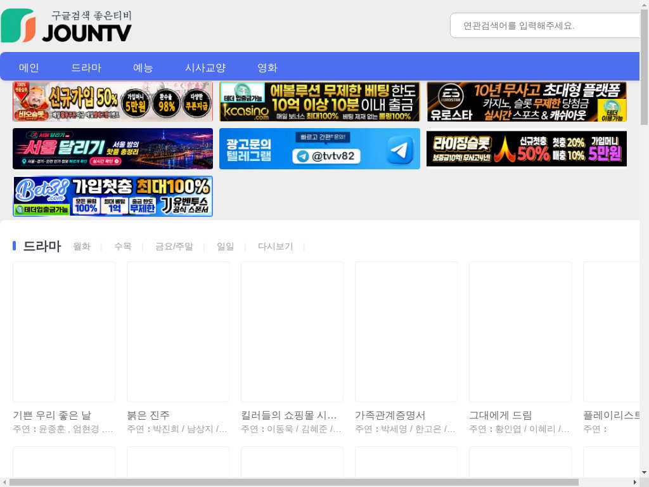Open poster thumbnail for 붉은 진주
Screen dimensions: 649x487
coord(178,331)
